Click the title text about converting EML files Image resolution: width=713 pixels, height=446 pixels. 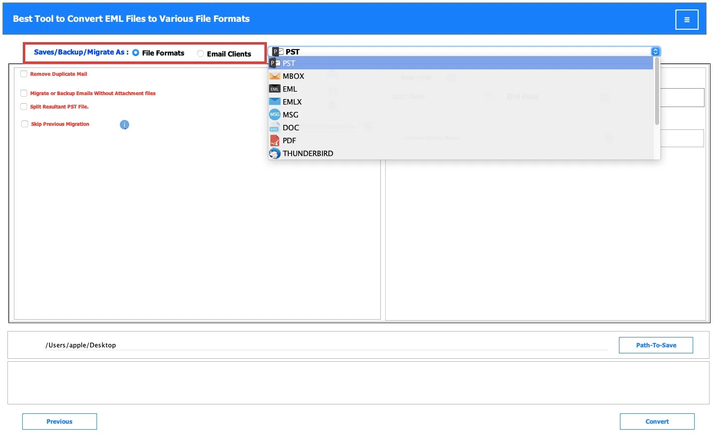coord(131,19)
